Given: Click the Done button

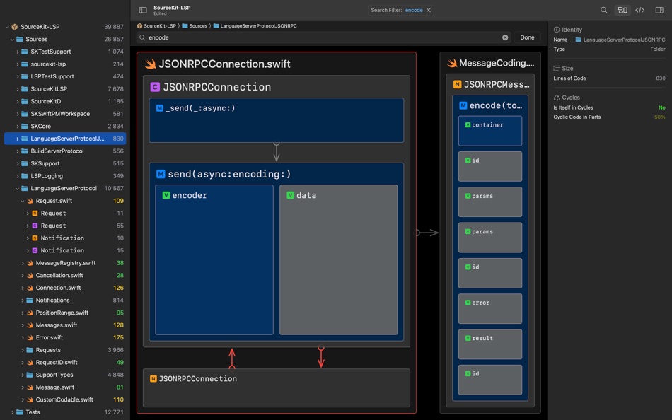Looking at the screenshot, I should click(x=527, y=37).
